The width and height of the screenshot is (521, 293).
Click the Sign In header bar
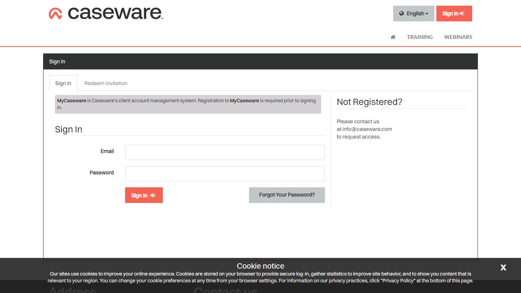[x=57, y=61]
